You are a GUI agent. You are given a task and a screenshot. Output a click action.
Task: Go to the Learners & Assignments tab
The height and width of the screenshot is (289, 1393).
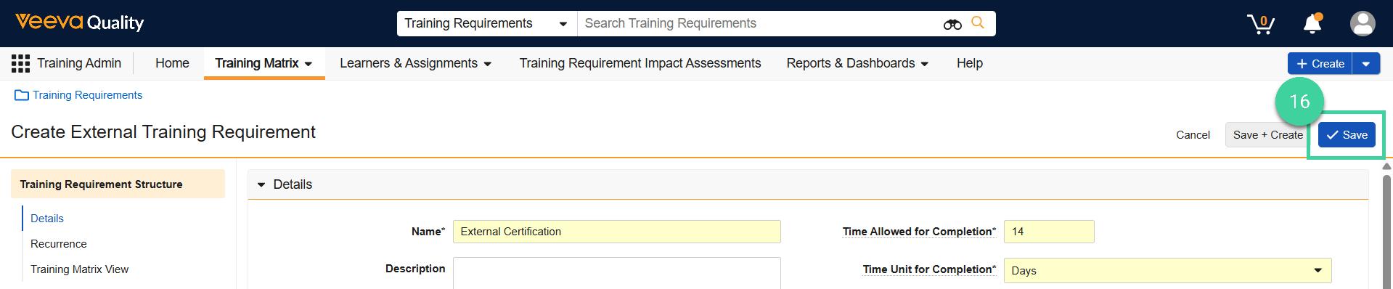coord(416,63)
